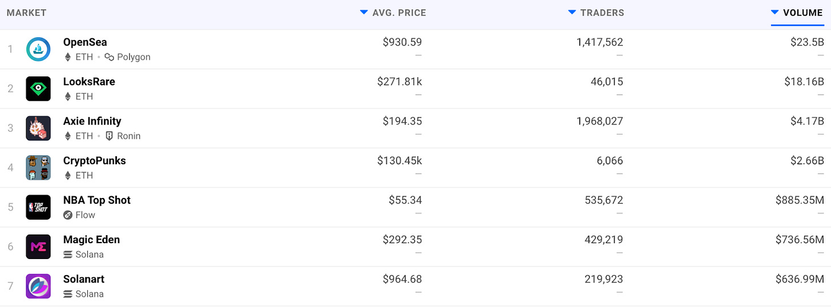Click the OpenSea logo icon
The image size is (831, 307).
pyautogui.click(x=38, y=50)
